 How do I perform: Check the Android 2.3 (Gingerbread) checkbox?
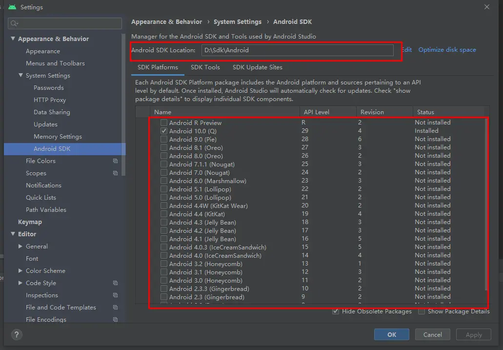pyautogui.click(x=164, y=297)
